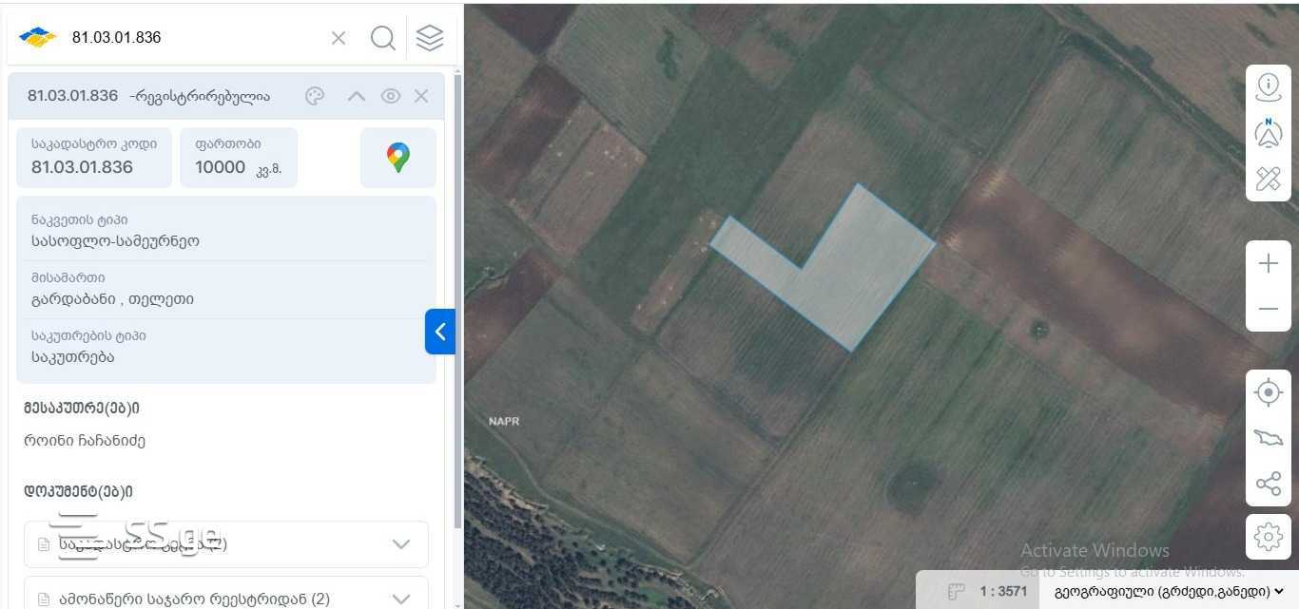Close the parcel 81.03.01.836 result card

coord(421,96)
